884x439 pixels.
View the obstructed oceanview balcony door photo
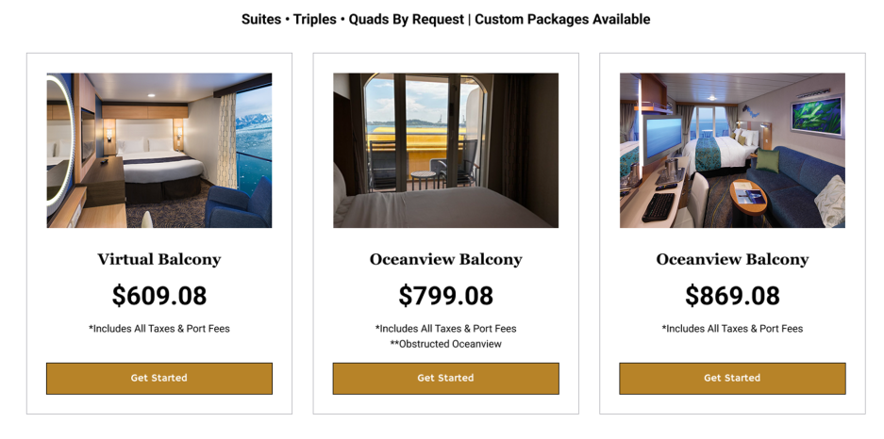[x=445, y=151]
